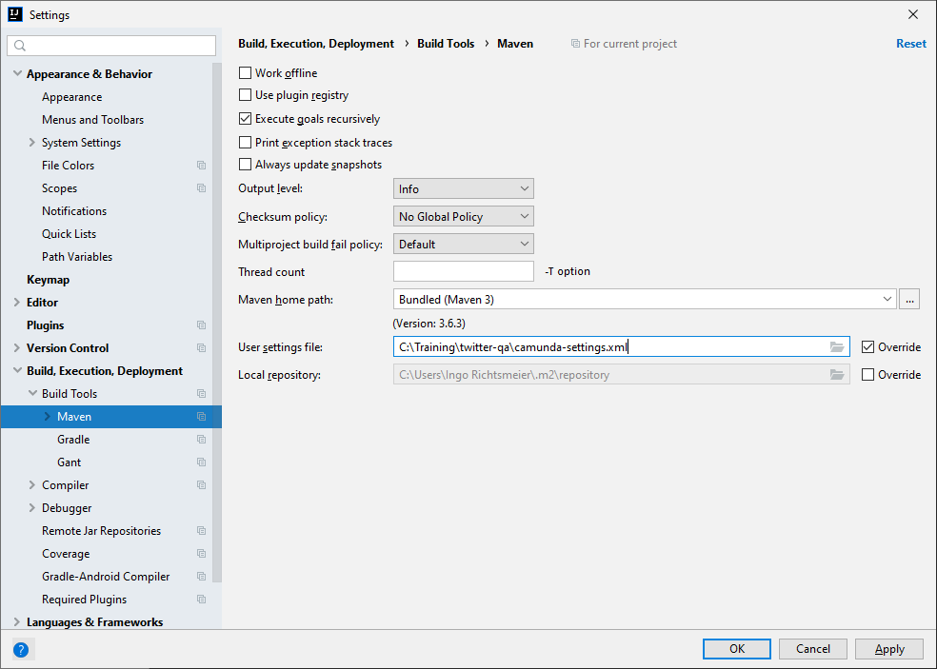Check Override for Local repository

coord(867,375)
